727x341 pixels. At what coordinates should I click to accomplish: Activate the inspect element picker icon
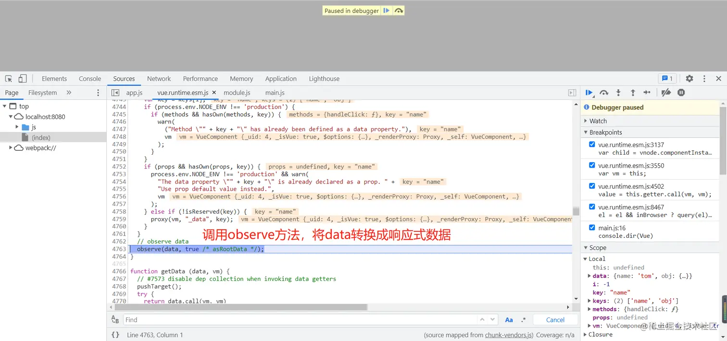click(9, 79)
